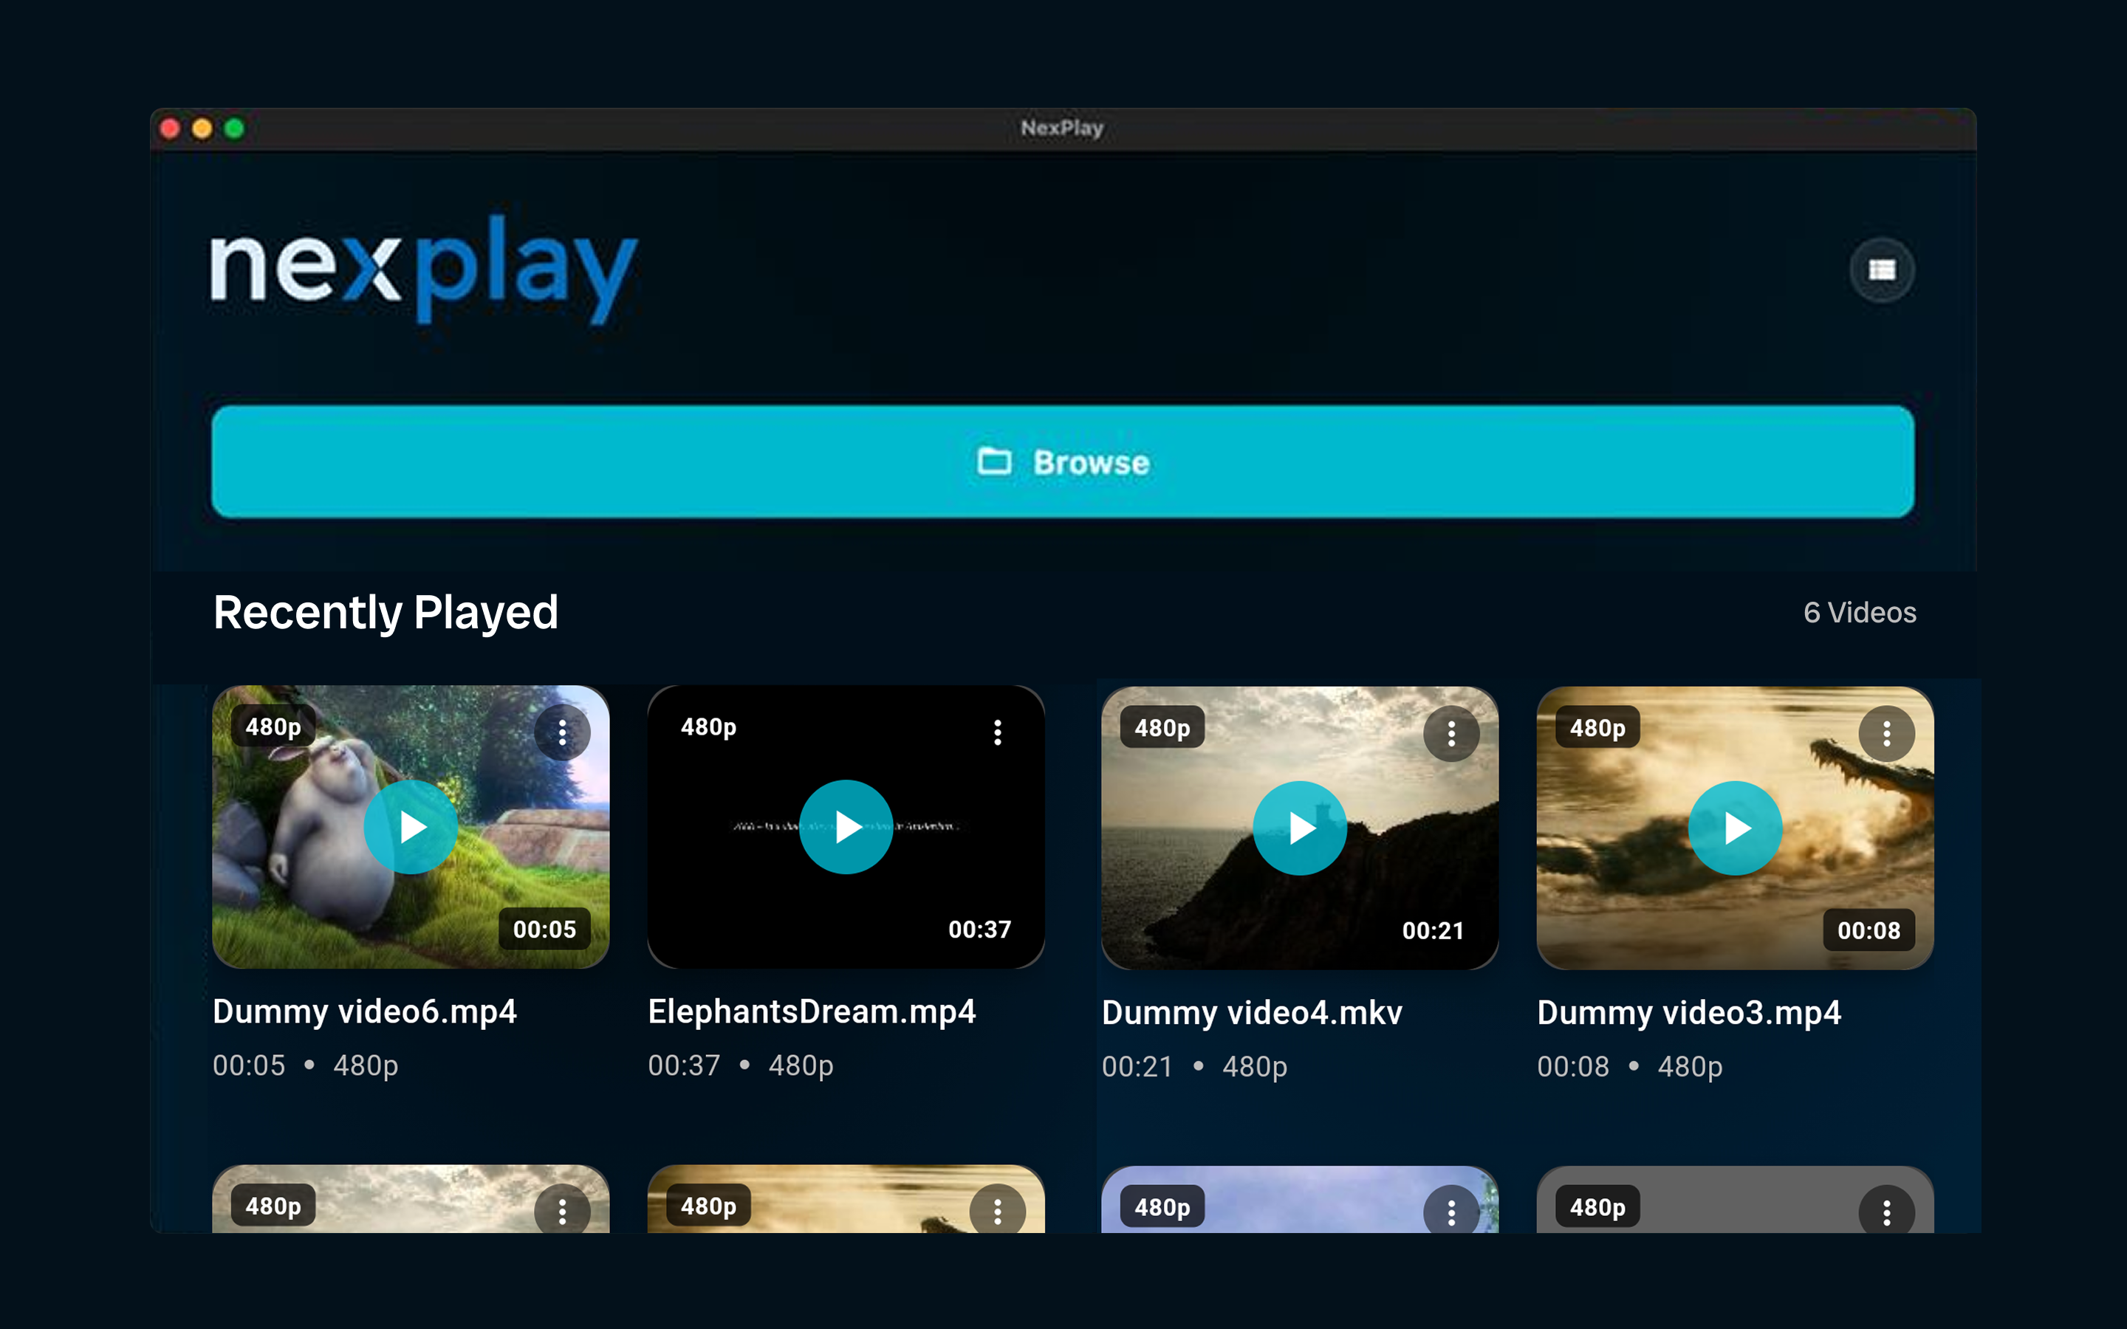
Task: Click metadata 00:08 • 480p under video3
Action: pyautogui.click(x=1629, y=1066)
